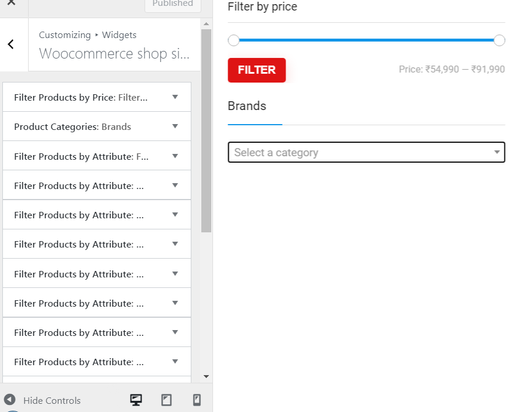515x412 pixels.
Task: Expand the Filter Products by Price widget
Action: click(x=97, y=97)
